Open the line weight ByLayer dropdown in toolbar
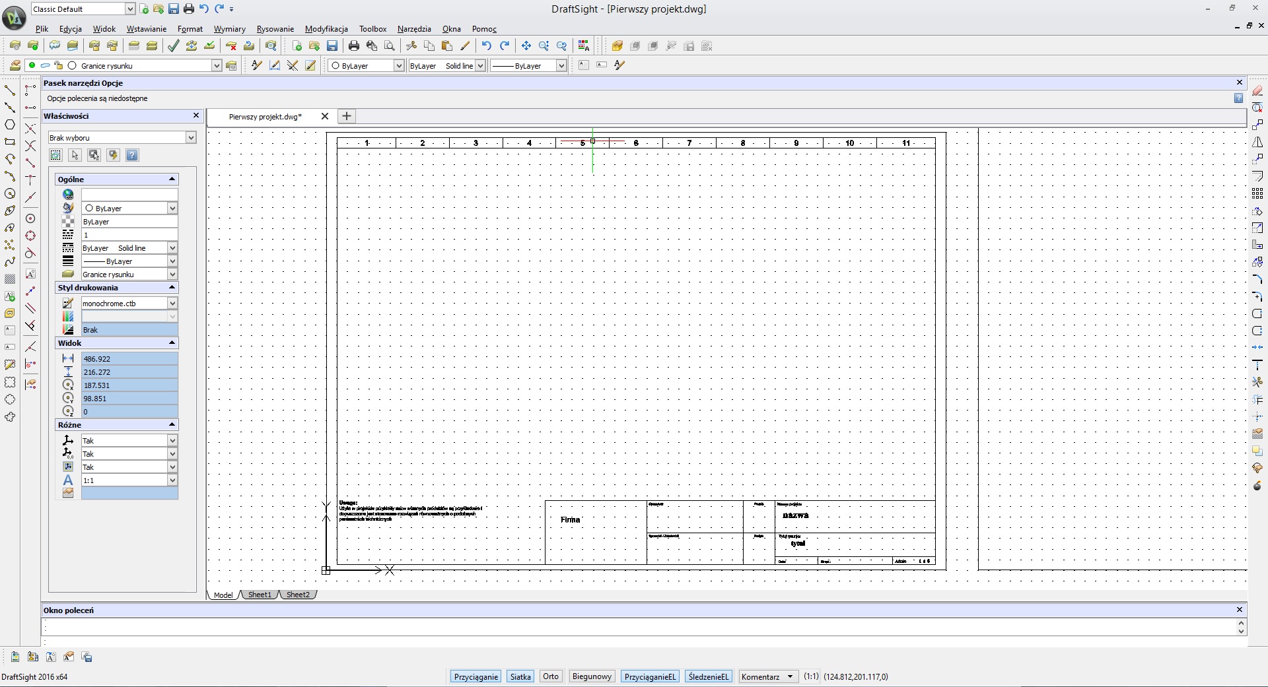 point(561,65)
